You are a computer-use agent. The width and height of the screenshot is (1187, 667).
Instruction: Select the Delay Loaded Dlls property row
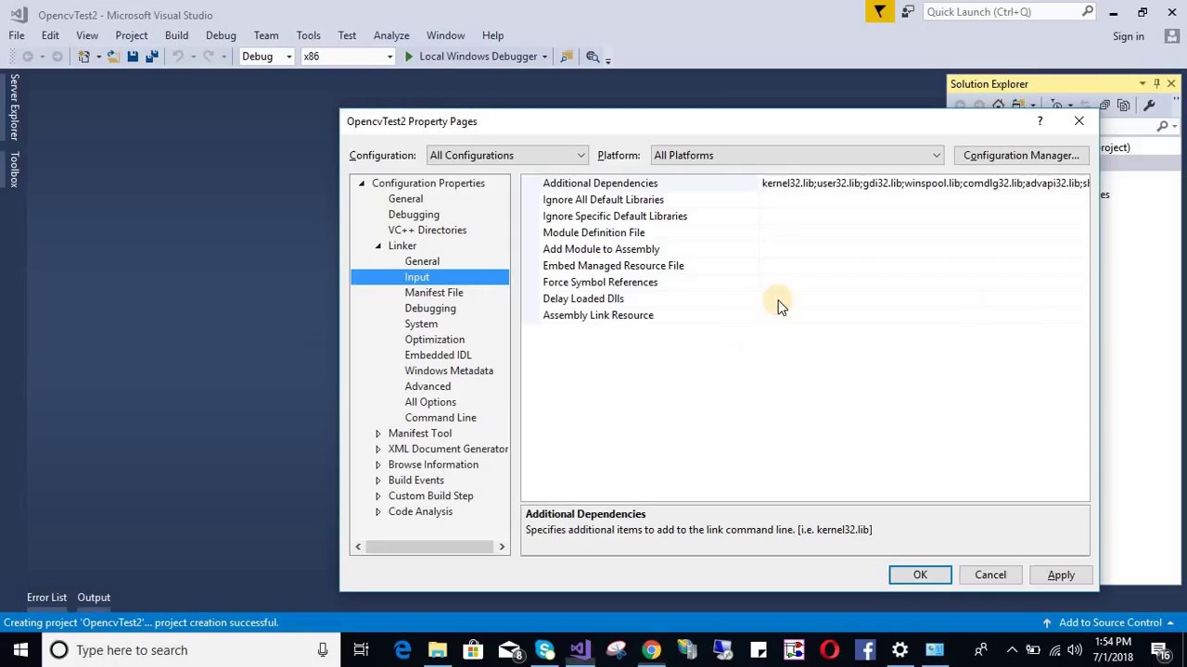(x=805, y=298)
